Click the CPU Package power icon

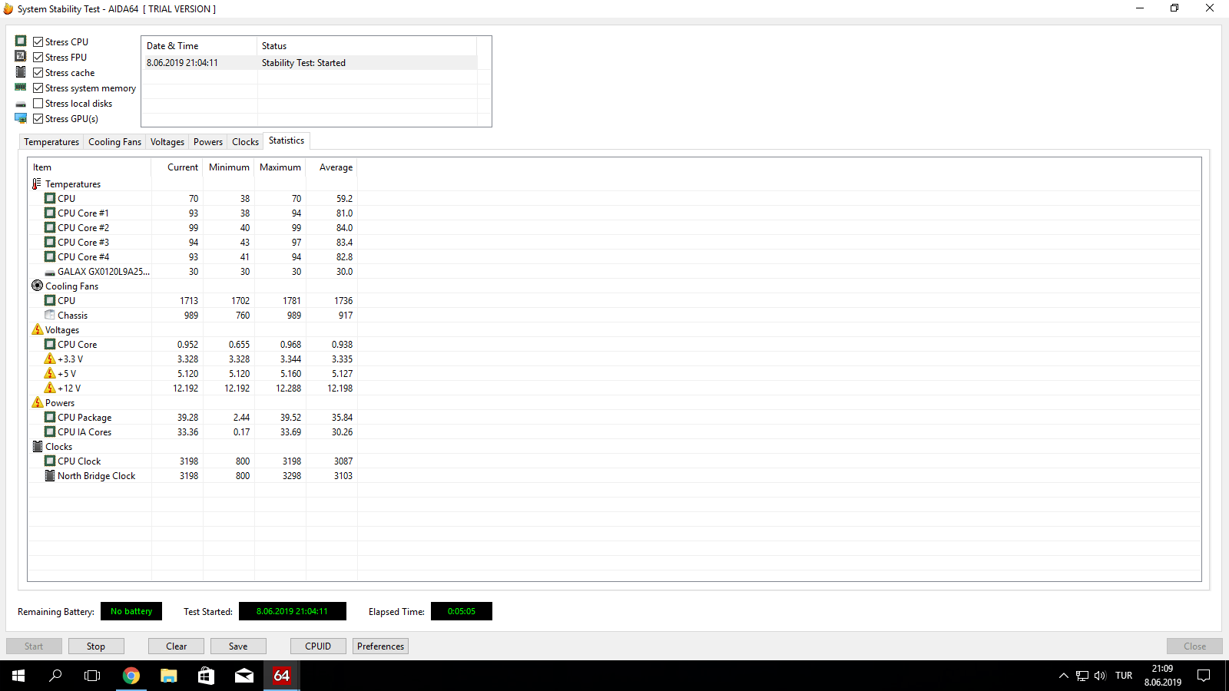50,417
